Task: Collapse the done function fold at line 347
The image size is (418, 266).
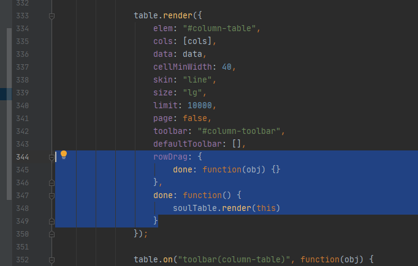Action: pos(52,196)
